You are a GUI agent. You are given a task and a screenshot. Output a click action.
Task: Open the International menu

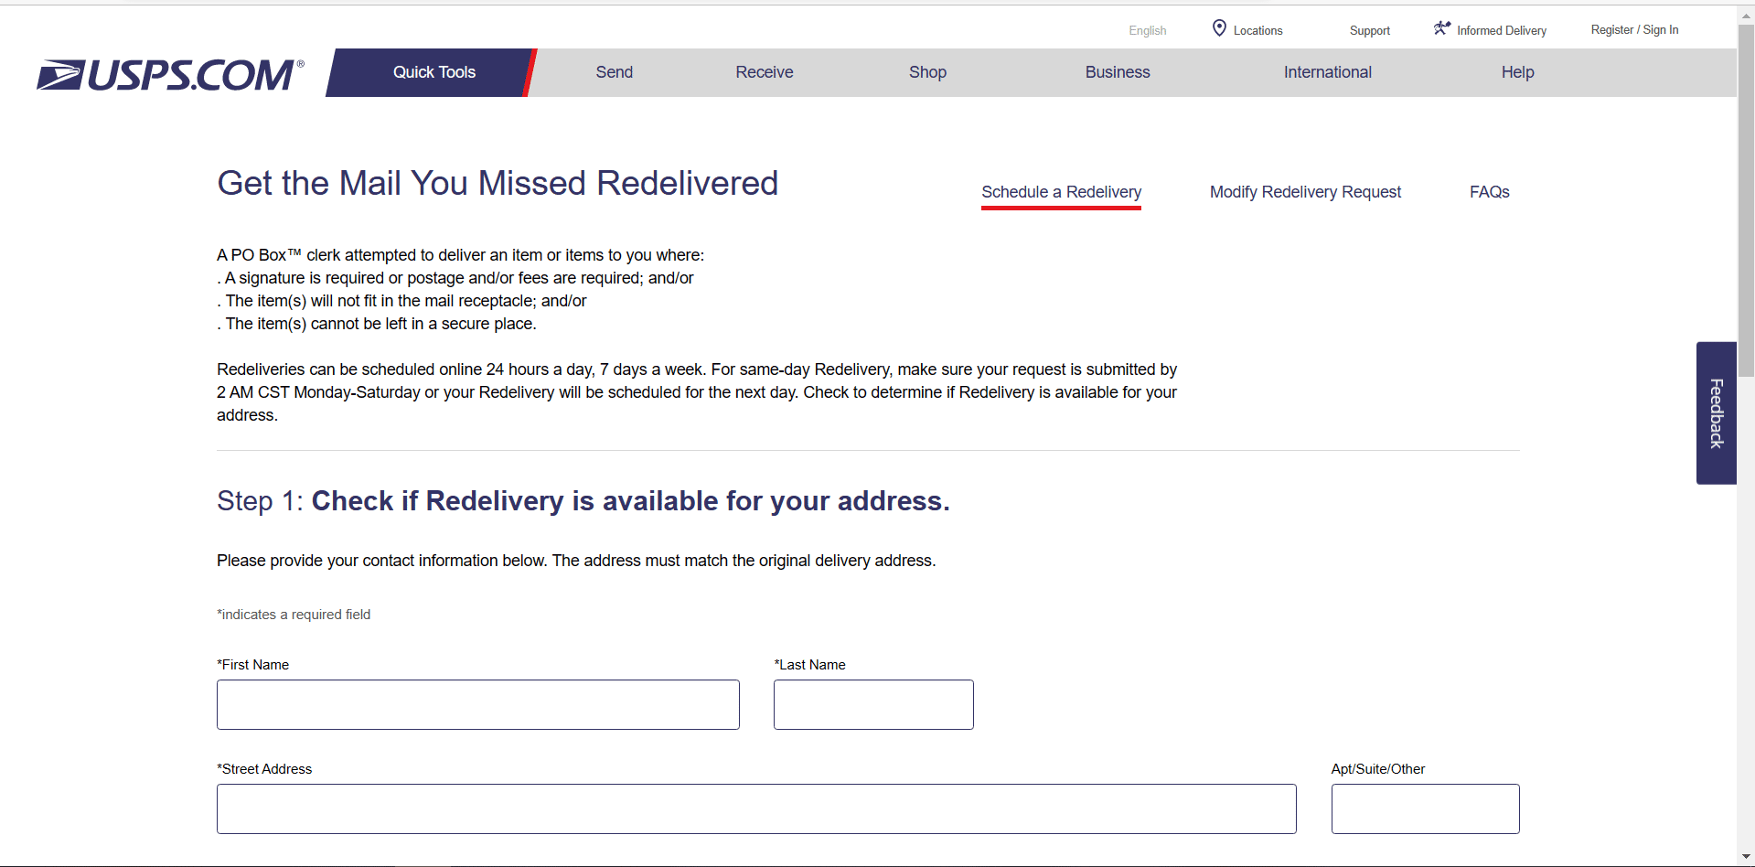(1327, 72)
